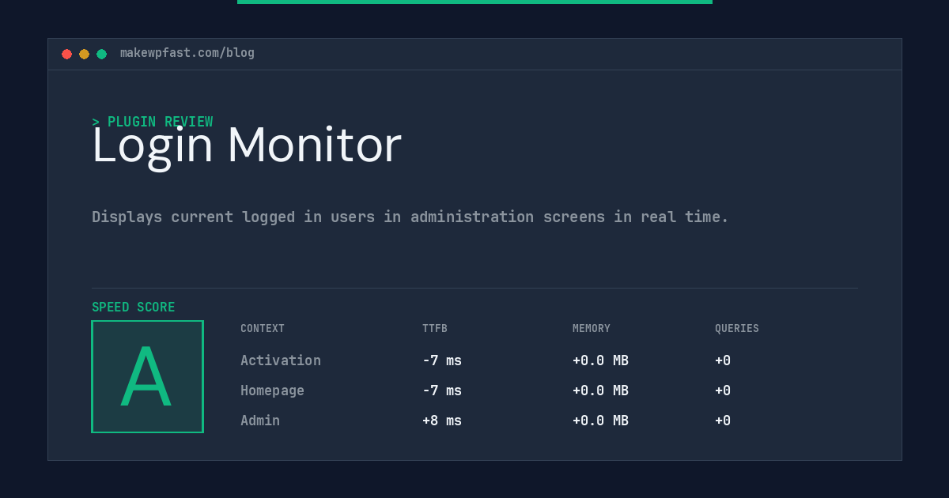
Task: Click the Admin queries value +0
Action: click(x=723, y=421)
